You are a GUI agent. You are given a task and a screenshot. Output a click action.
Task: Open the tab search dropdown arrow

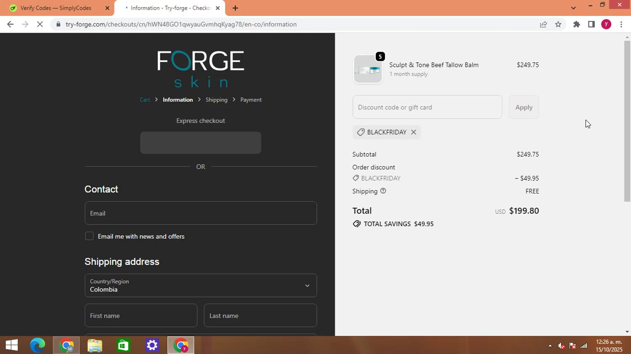click(x=573, y=8)
